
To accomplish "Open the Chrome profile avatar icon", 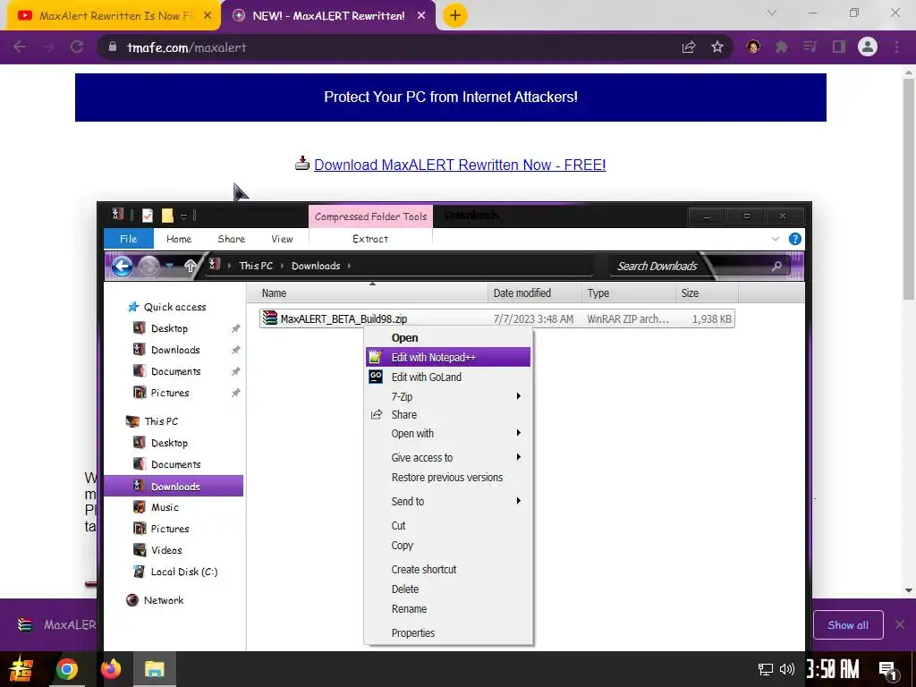I will point(868,47).
